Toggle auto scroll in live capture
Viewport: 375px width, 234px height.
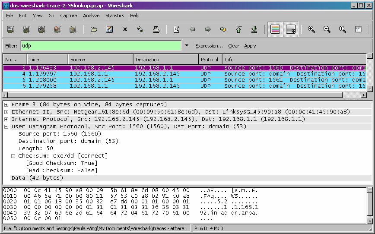point(291,29)
